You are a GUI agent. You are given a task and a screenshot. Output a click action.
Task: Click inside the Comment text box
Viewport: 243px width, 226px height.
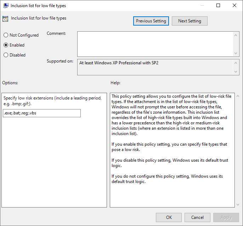155,43
